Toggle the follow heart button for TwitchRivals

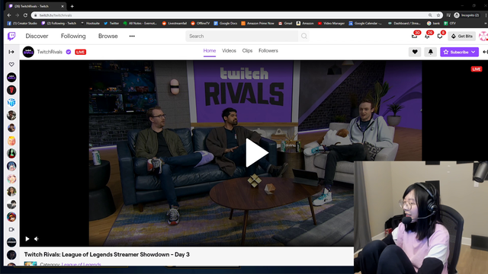coord(415,52)
